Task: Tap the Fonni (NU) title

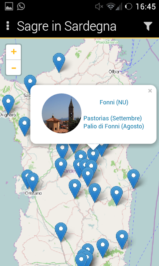Action: pyautogui.click(x=114, y=102)
